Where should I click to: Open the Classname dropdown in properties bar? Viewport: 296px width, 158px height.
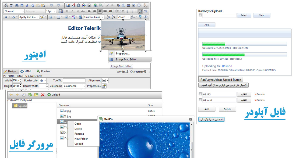point(74,86)
